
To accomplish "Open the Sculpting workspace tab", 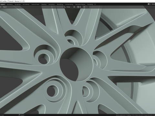I will pyautogui.click(x=17, y=5).
